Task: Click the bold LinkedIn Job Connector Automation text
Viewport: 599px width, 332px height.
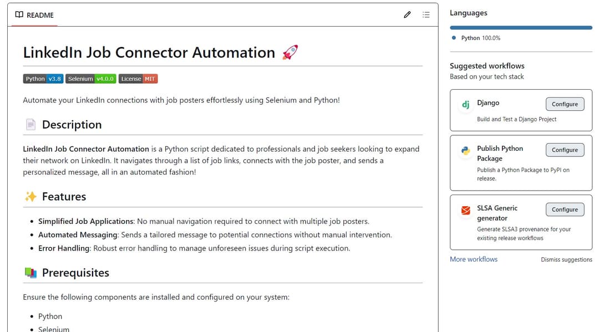Action: (86, 149)
